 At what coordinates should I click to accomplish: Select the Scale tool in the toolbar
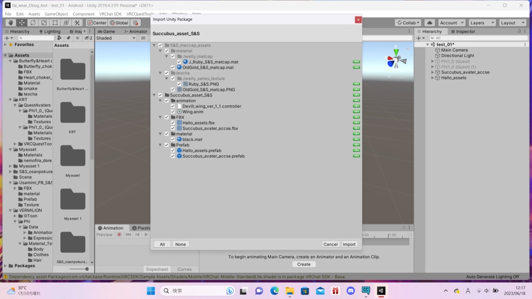44,22
